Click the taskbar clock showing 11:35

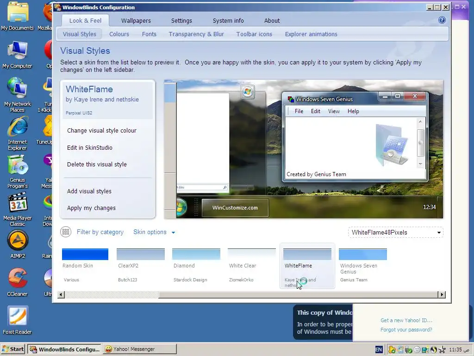tap(459, 350)
